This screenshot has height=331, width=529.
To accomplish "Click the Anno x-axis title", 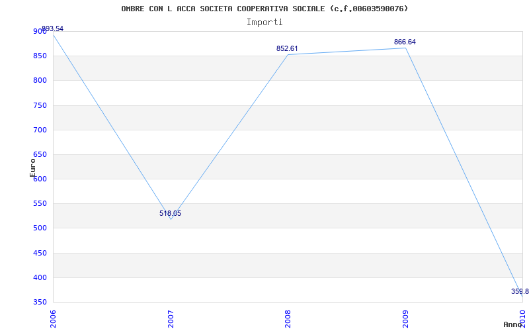I will pos(513,324).
